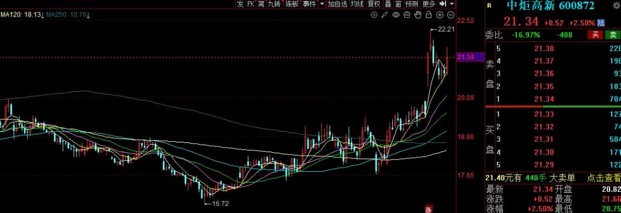Select the 九转 toolbar item
The height and width of the screenshot is (213, 621).
pyautogui.click(x=274, y=4)
